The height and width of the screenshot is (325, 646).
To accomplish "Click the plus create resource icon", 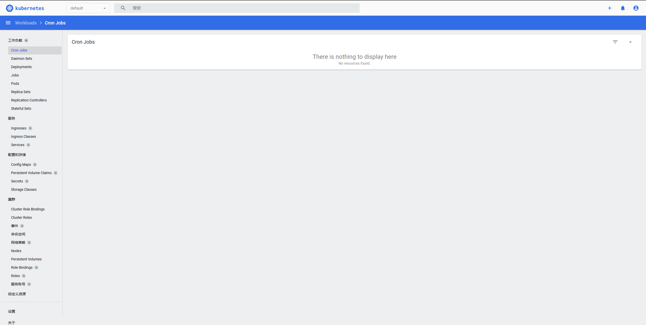I will pos(609,8).
